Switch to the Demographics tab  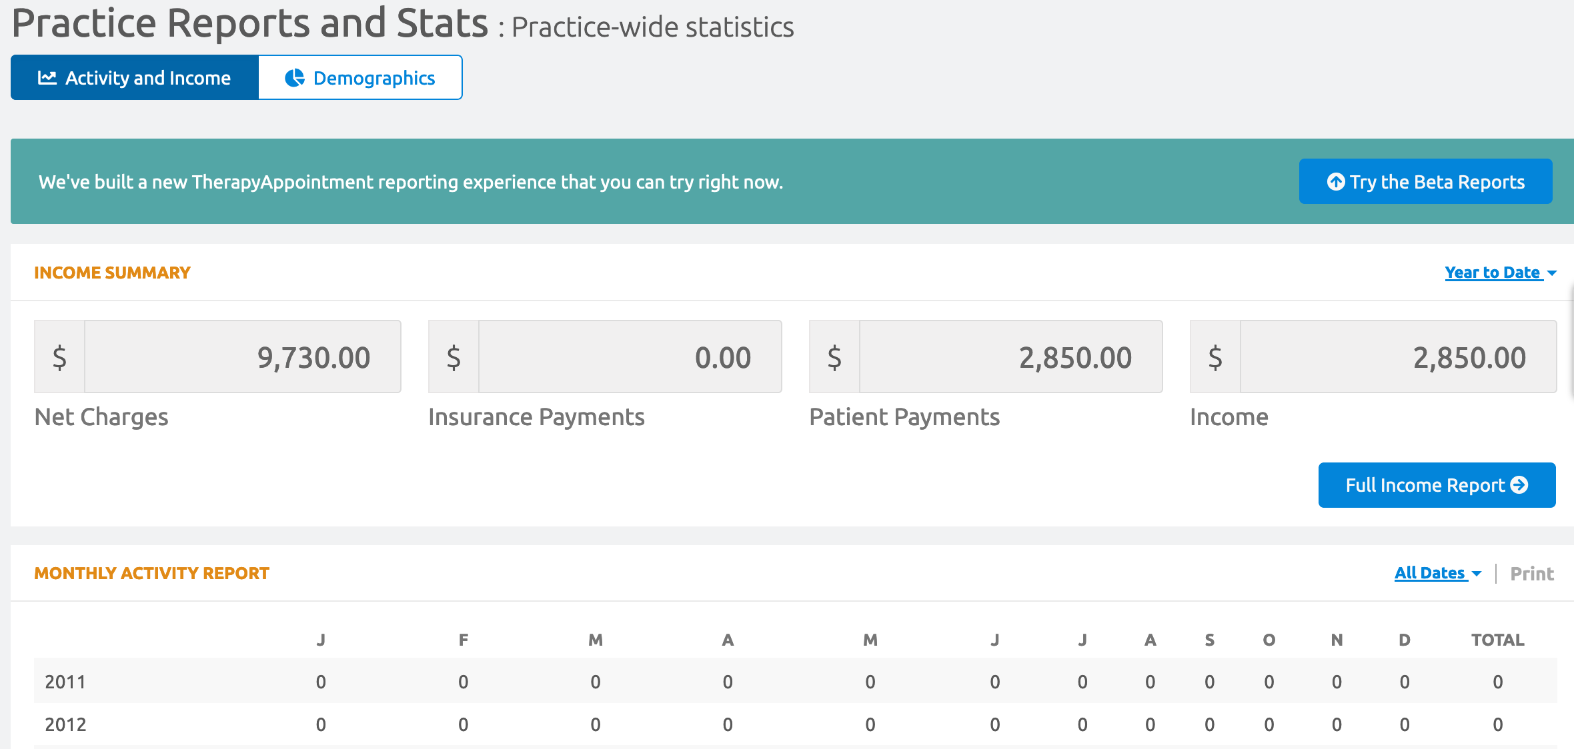point(360,78)
